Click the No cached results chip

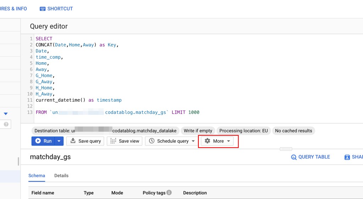pos(293,131)
